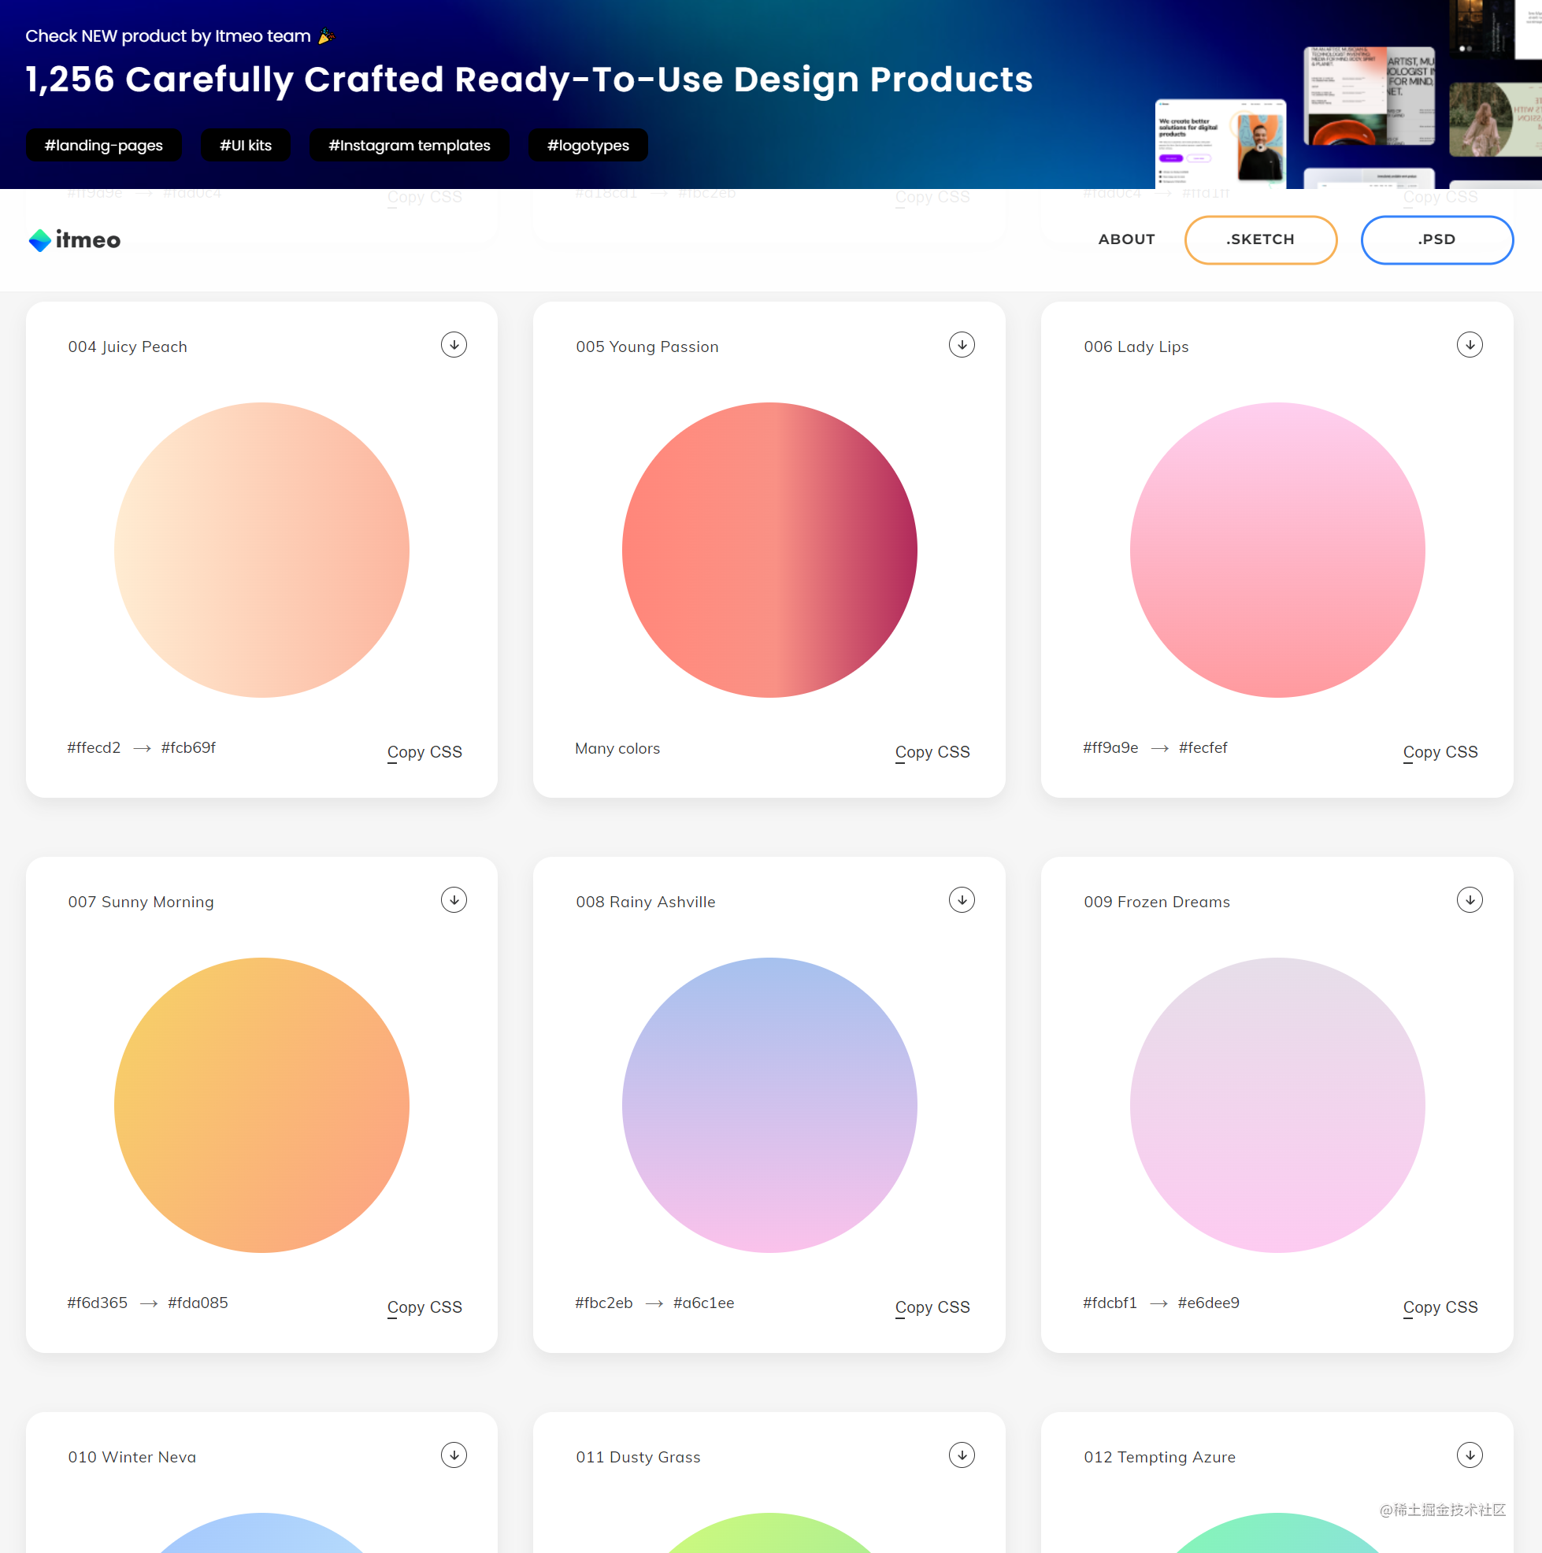The height and width of the screenshot is (1553, 1542).
Task: Open the About page
Action: click(x=1126, y=239)
